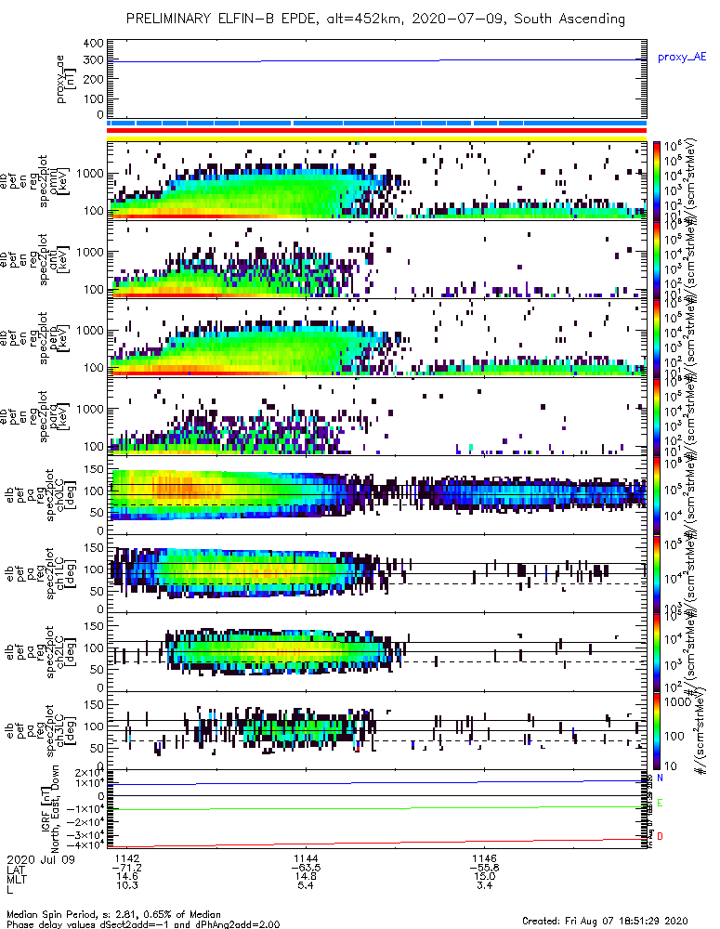The height and width of the screenshot is (929, 720).
Task: Click the para energy spectrogram panel
Action: [x=377, y=416]
